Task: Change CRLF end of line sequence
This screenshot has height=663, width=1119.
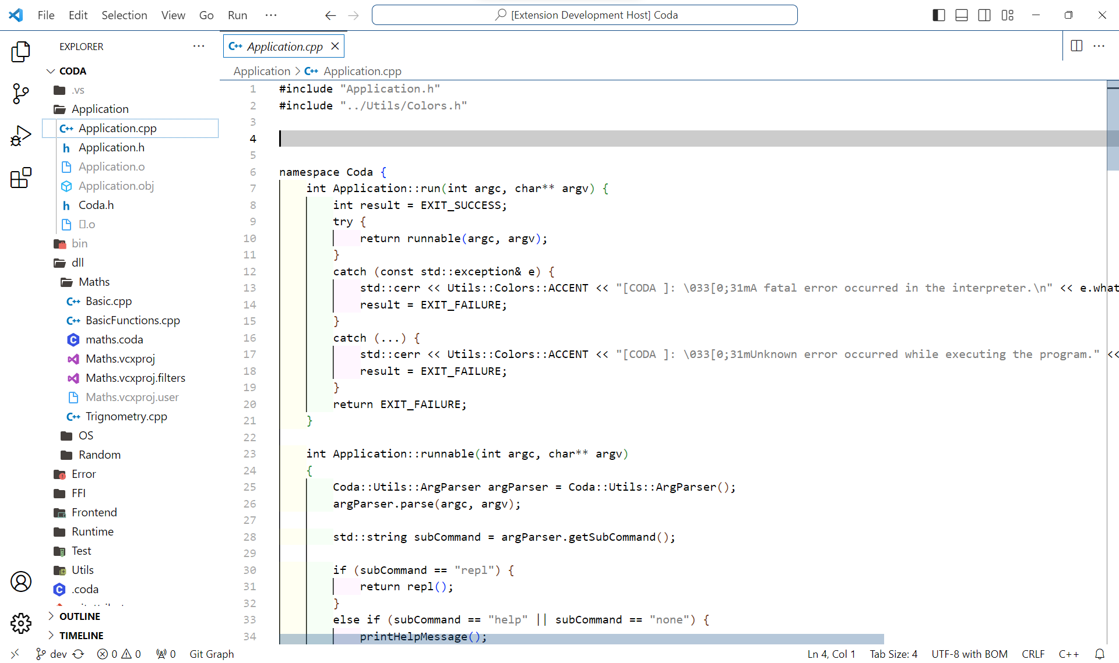Action: coord(1033,654)
